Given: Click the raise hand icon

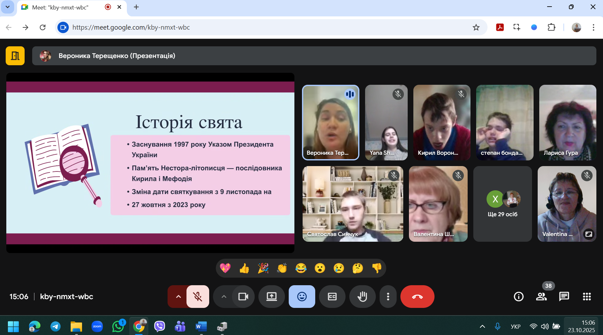Looking at the screenshot, I should pos(362,297).
